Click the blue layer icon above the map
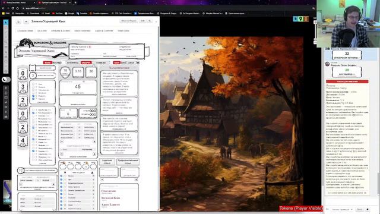 coord(296,18)
